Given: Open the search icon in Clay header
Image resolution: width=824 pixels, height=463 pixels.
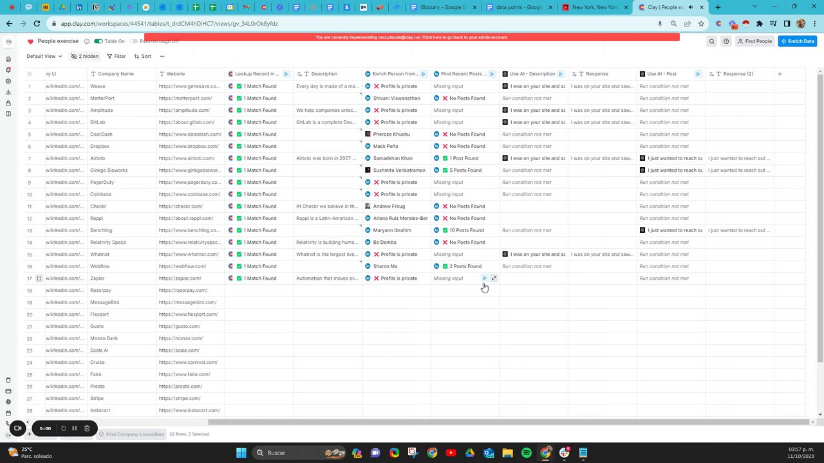Looking at the screenshot, I should [x=711, y=41].
